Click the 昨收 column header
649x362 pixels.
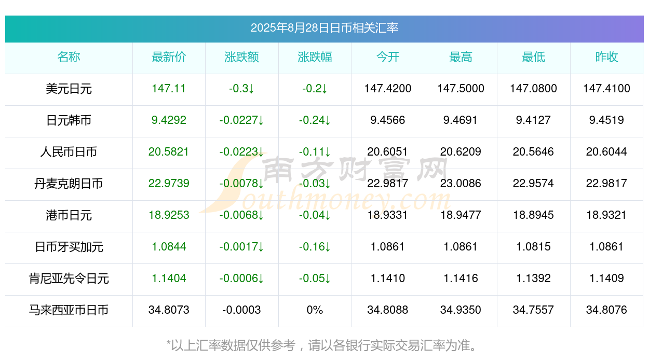[606, 57]
